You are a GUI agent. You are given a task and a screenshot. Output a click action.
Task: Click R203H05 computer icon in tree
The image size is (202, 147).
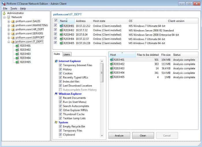point(17,62)
